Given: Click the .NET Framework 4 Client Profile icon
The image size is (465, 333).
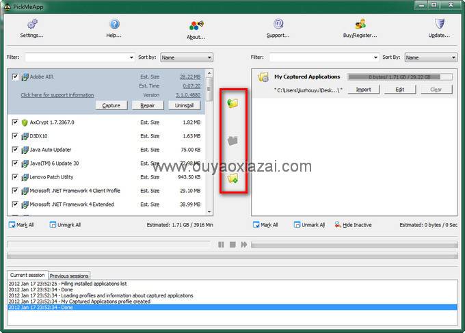Looking at the screenshot, I should tap(25, 191).
